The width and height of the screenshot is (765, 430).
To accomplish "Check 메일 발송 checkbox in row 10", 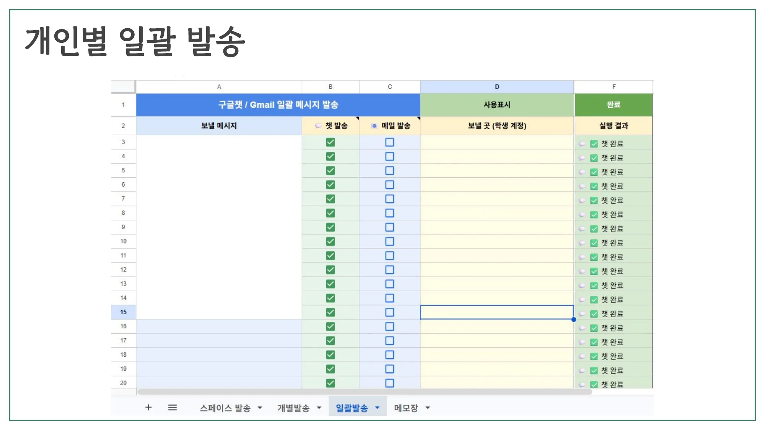I will click(390, 242).
